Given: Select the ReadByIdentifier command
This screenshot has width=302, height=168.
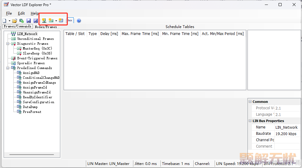Looking at the screenshot, I should pyautogui.click(x=37, y=97).
